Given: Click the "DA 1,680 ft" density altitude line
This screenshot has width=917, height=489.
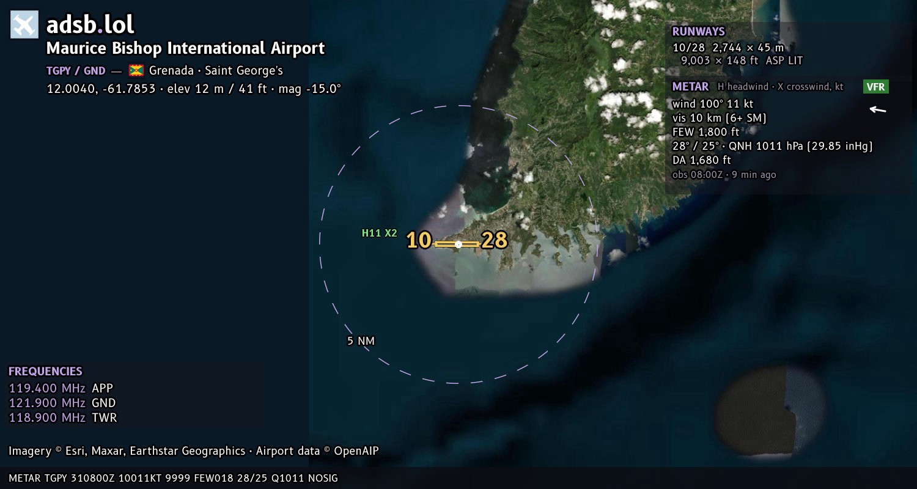Looking at the screenshot, I should tap(702, 160).
